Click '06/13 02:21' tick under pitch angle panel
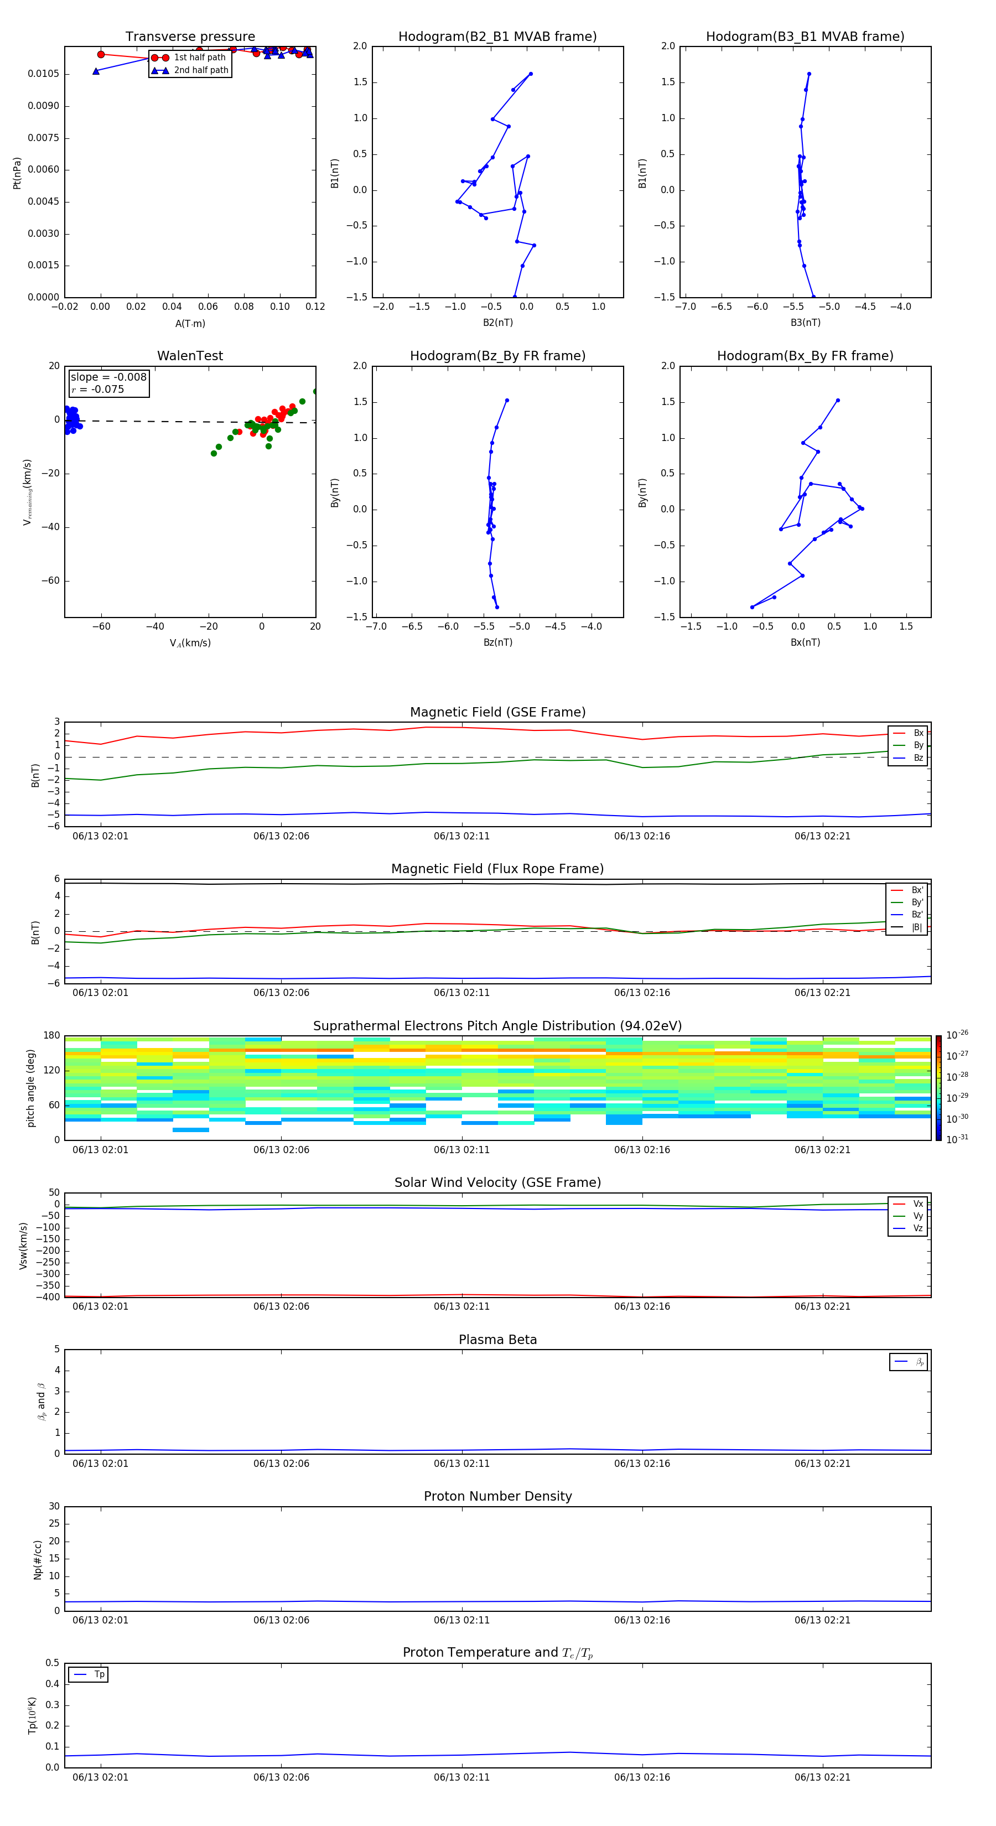This screenshot has height=1826, width=996. 822,1150
